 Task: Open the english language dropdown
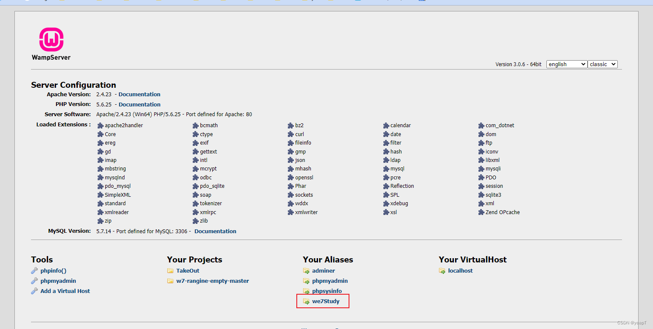(x=567, y=64)
